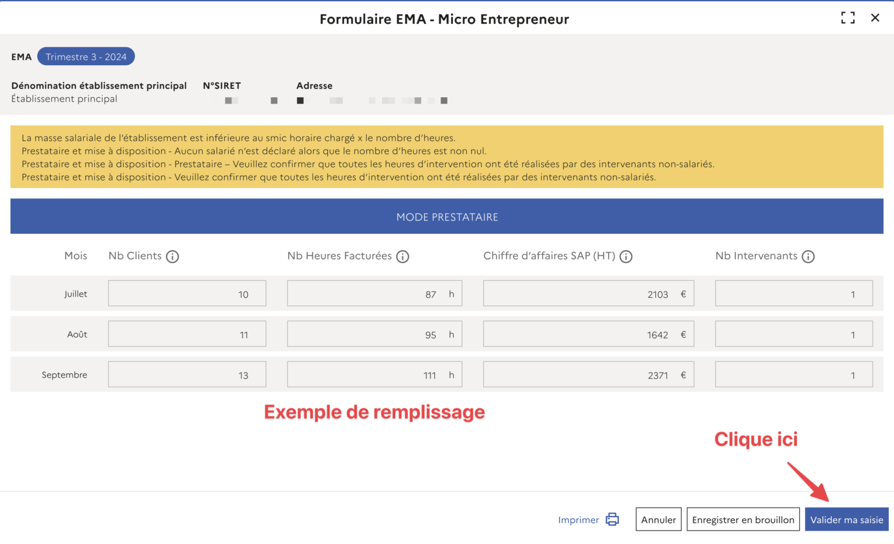Open the info tooltip beside Nb Heures Facturées
894x544 pixels.
pyautogui.click(x=403, y=256)
